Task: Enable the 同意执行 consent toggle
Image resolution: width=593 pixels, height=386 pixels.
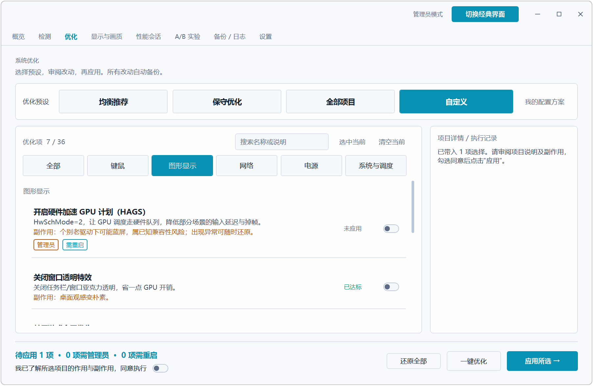Action: 160,368
